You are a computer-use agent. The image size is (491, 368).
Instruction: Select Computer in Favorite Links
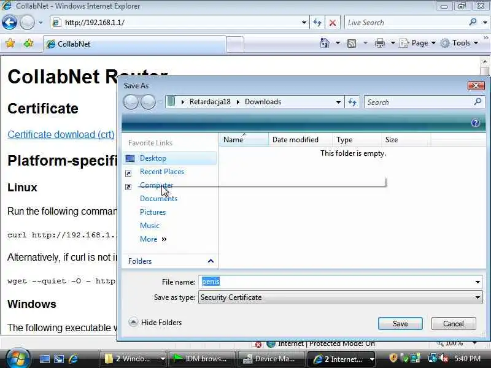coord(157,185)
